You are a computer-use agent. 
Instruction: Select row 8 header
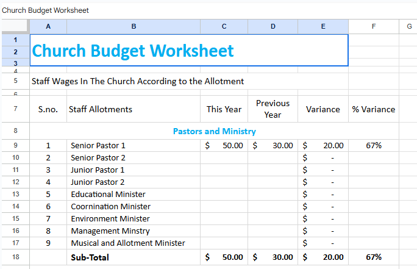pos(15,131)
